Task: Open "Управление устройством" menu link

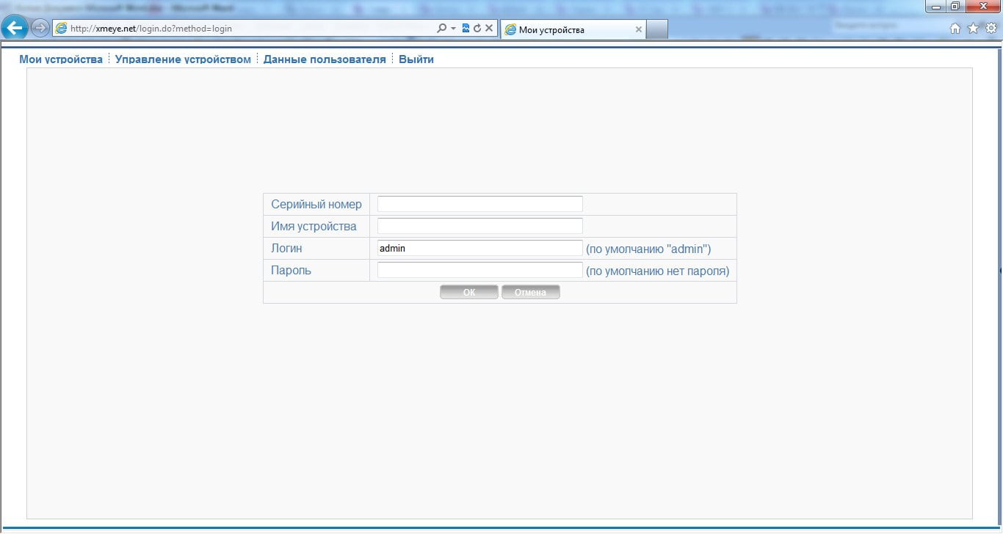Action: (183, 59)
